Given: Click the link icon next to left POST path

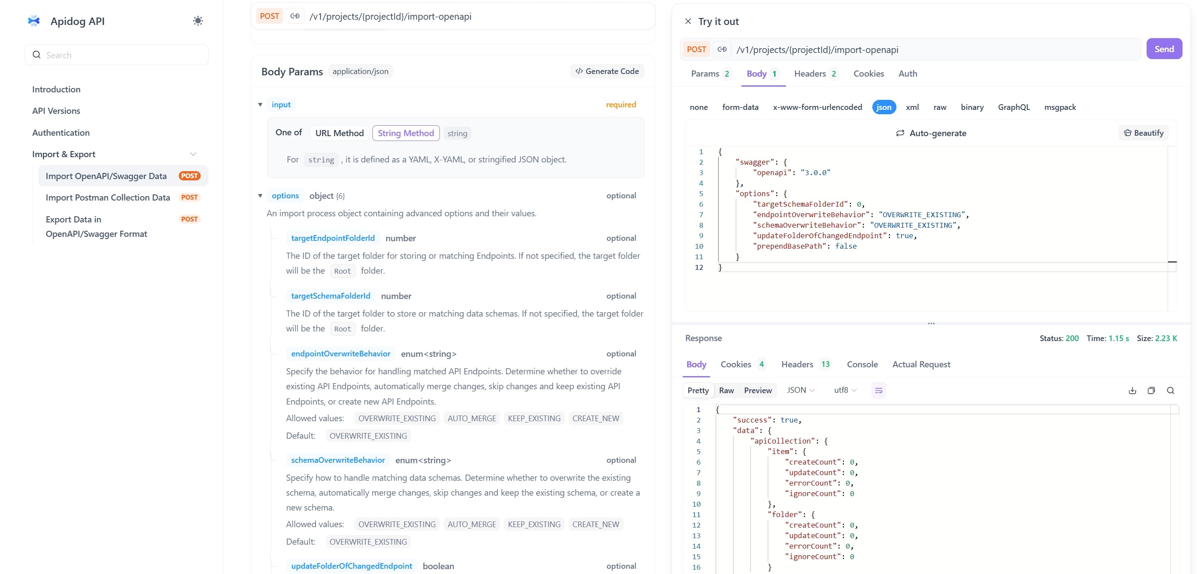Looking at the screenshot, I should [x=295, y=16].
